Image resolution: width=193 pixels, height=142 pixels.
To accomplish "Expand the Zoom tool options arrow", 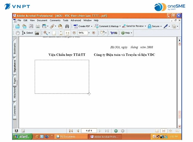I will pyautogui.click(x=49, y=33).
